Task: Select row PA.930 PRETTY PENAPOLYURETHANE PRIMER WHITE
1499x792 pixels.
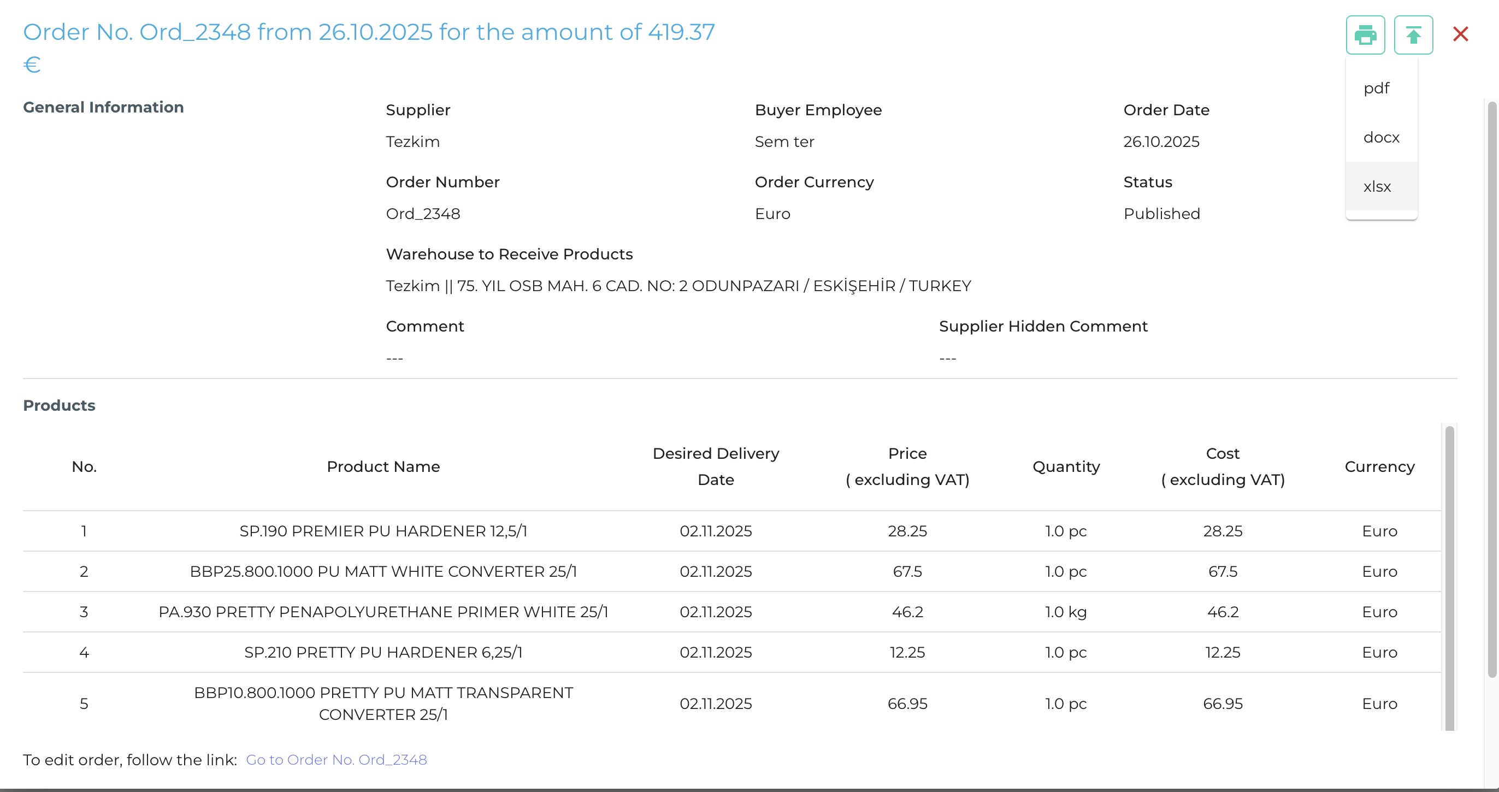Action: (383, 612)
